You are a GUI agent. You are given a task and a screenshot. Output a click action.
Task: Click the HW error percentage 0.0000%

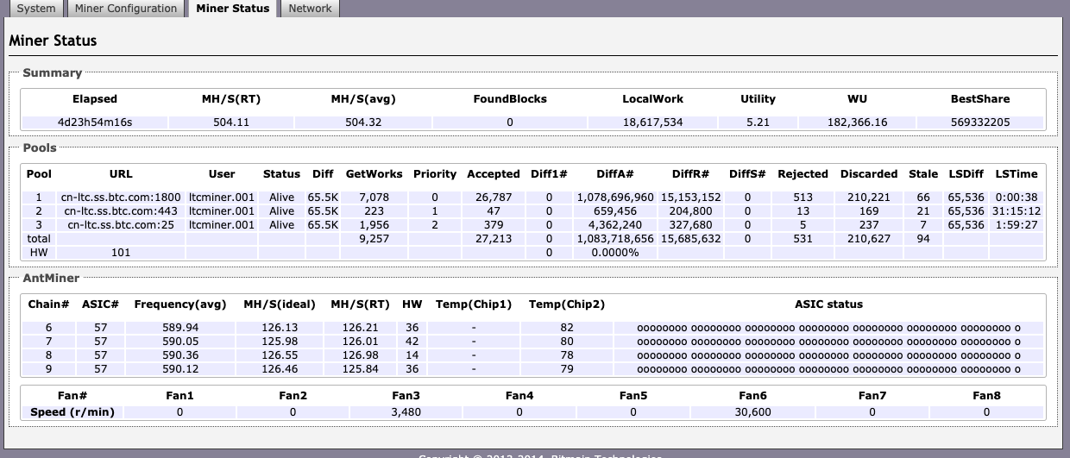[x=615, y=253]
